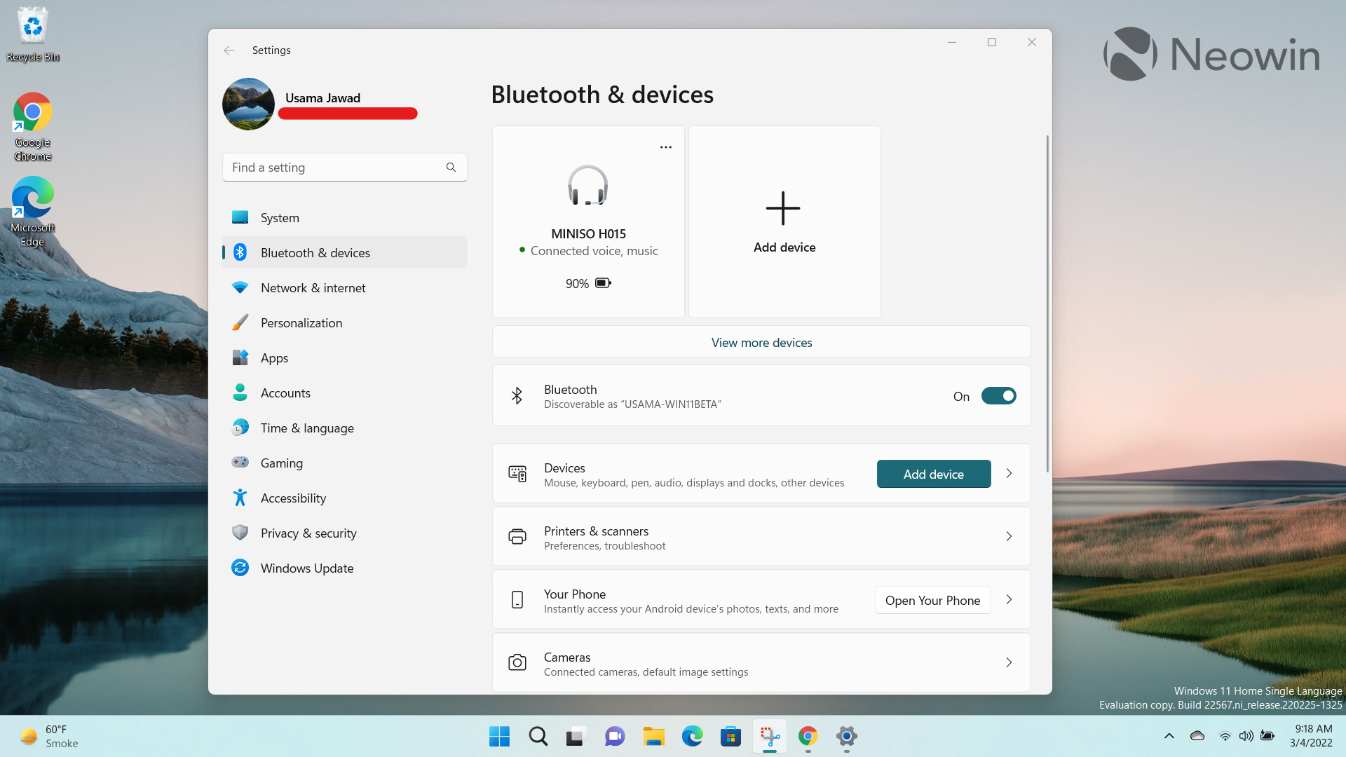Open File Explorer from taskbar

pos(653,736)
